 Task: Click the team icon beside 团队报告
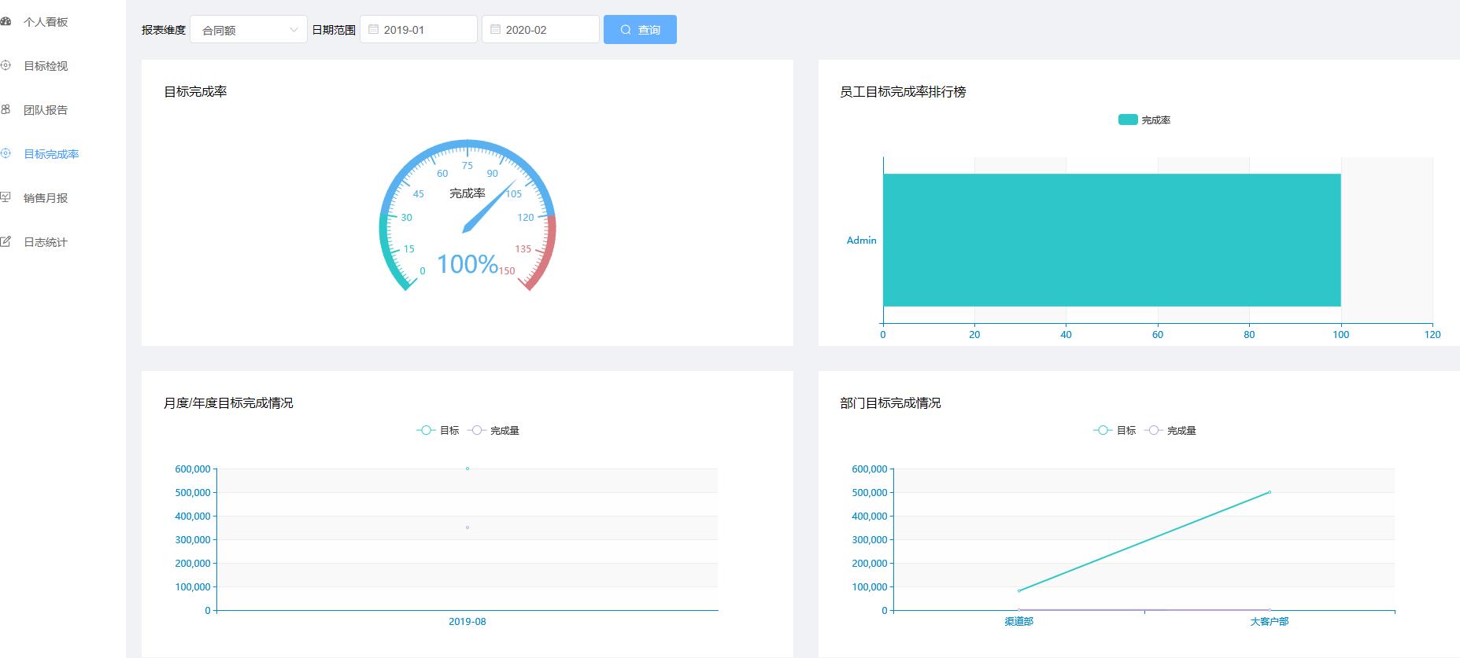coord(6,109)
